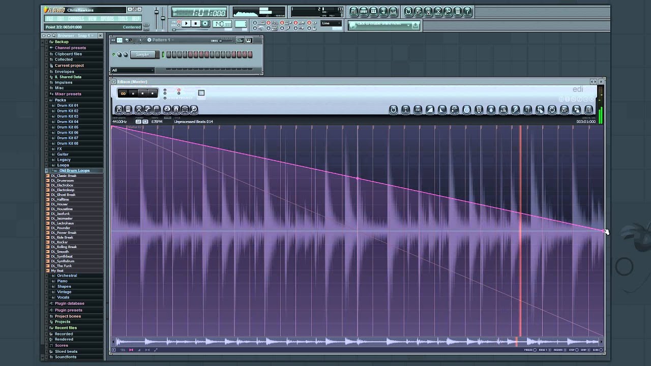The image size is (651, 366).
Task: Click the tempo display
Action: click(222, 24)
